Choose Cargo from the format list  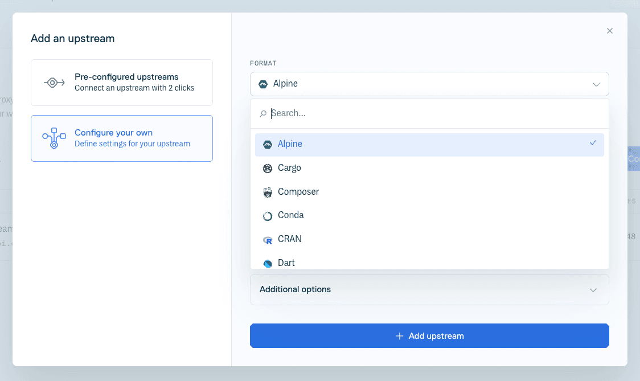click(x=429, y=168)
